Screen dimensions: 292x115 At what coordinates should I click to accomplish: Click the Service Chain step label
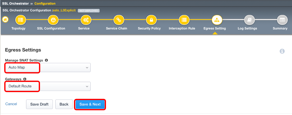(116, 28)
